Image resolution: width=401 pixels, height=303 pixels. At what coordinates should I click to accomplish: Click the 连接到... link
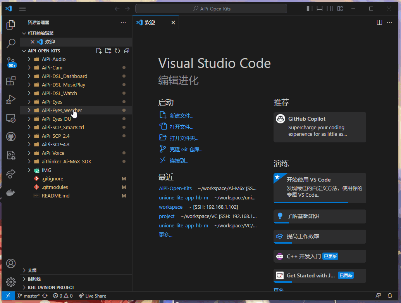tap(179, 161)
